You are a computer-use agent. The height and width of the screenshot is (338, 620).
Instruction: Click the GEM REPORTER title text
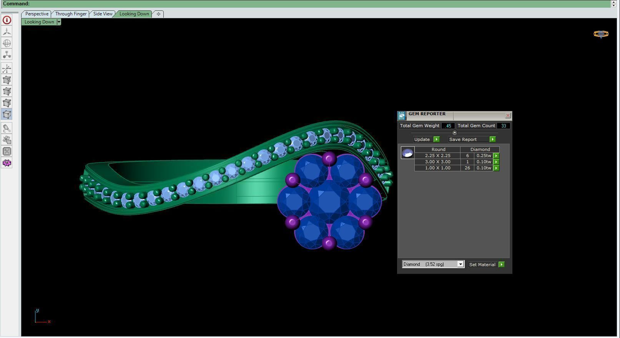427,114
